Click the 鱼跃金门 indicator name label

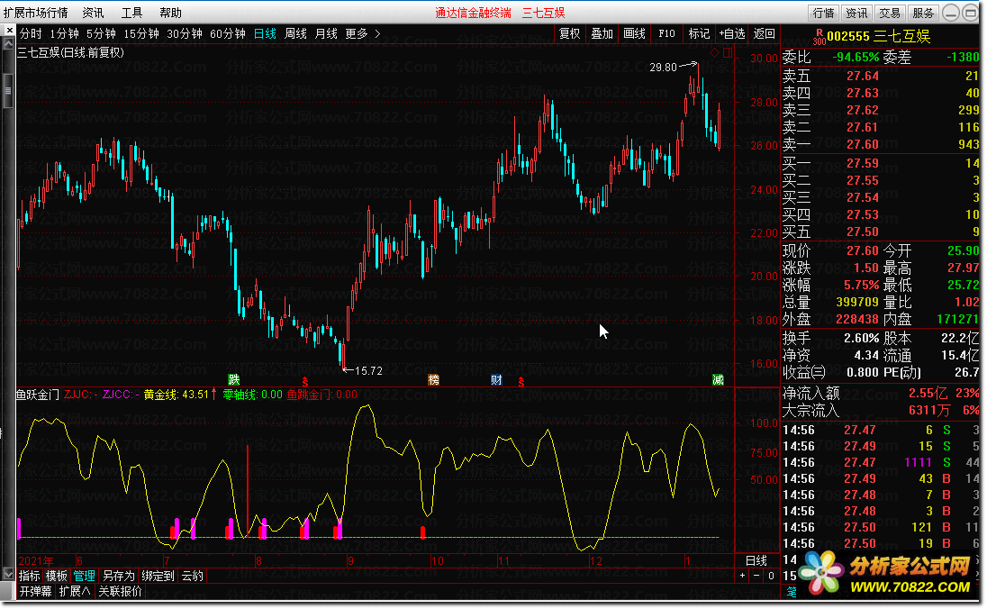[38, 395]
